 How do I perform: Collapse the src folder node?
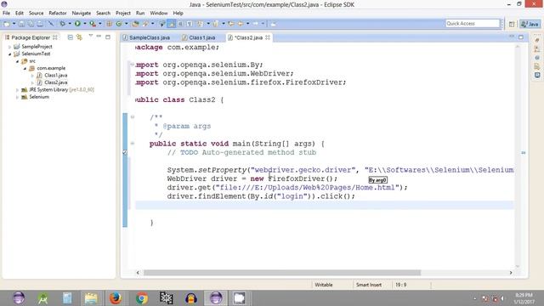17,61
